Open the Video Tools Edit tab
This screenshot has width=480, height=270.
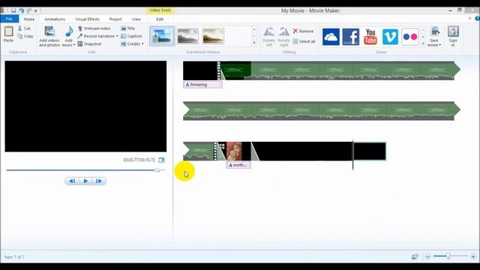click(160, 19)
